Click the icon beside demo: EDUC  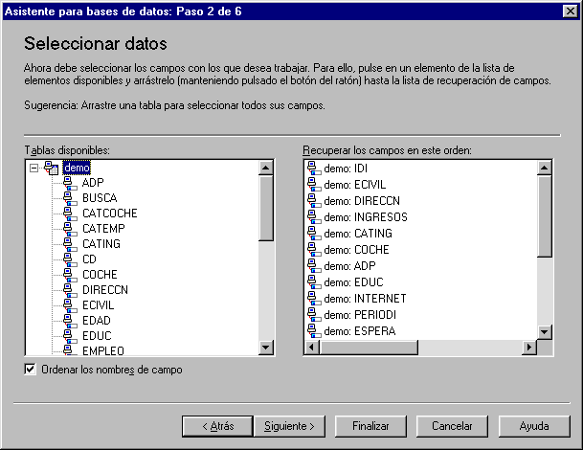pyautogui.click(x=314, y=282)
